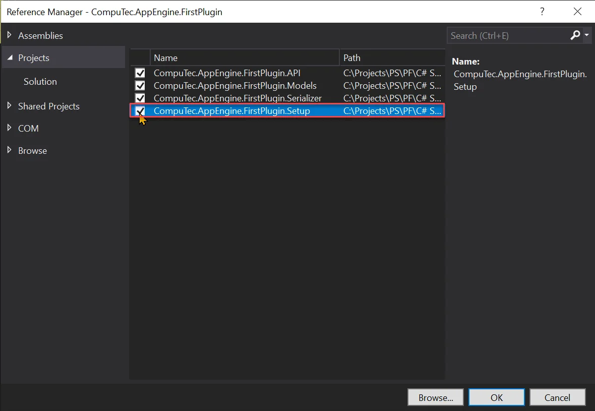Select the FirstPlugin.Serializer project row

[x=237, y=98]
